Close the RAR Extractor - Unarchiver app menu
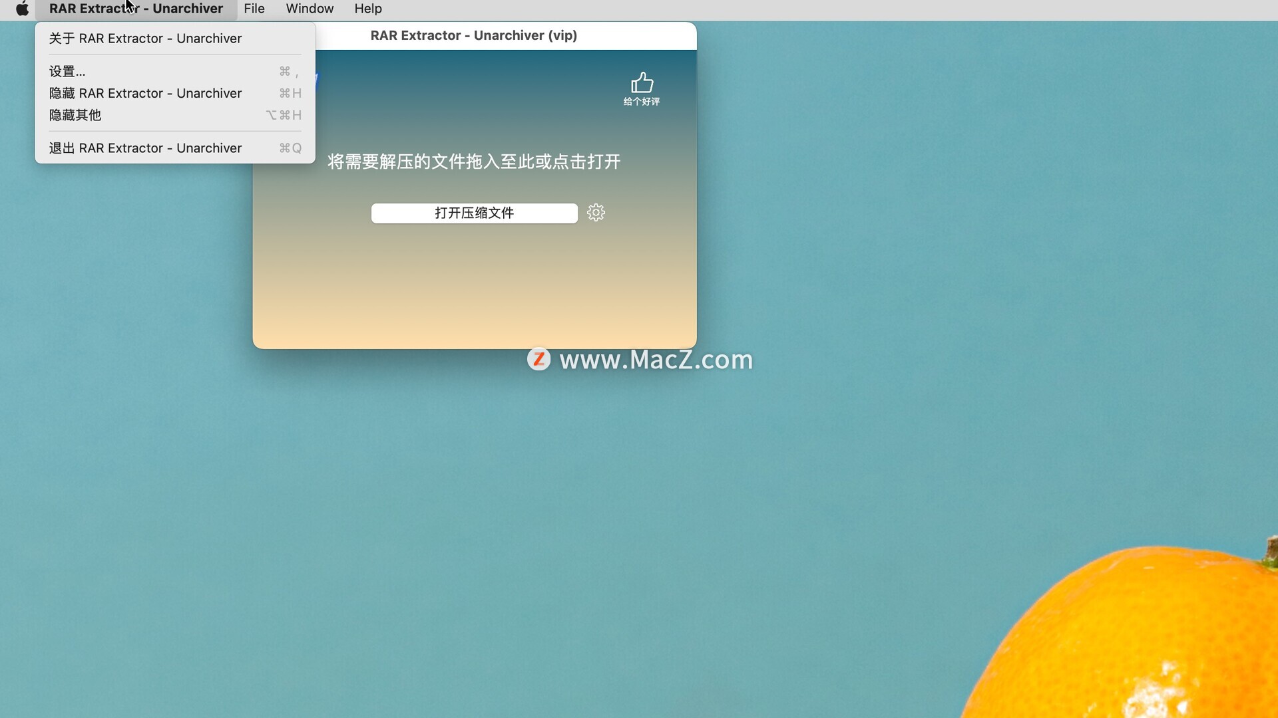 click(136, 9)
